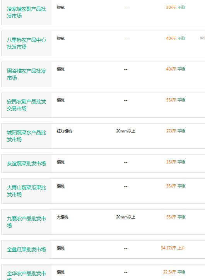Open 城阳蔬菜水产品批发市场 market link
The width and height of the screenshot is (205, 280).
click(26, 136)
